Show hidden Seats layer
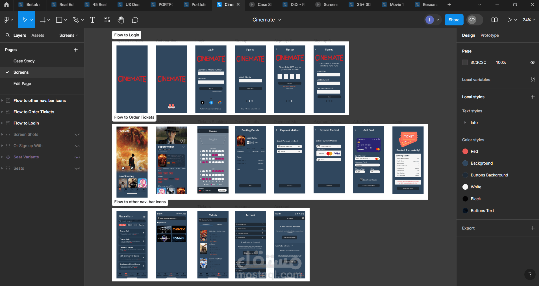The height and width of the screenshot is (286, 539). [x=77, y=168]
